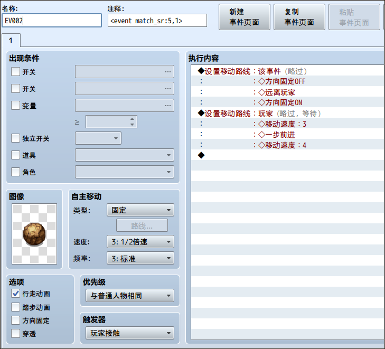Click the boulder event image thumbnail

point(34,234)
